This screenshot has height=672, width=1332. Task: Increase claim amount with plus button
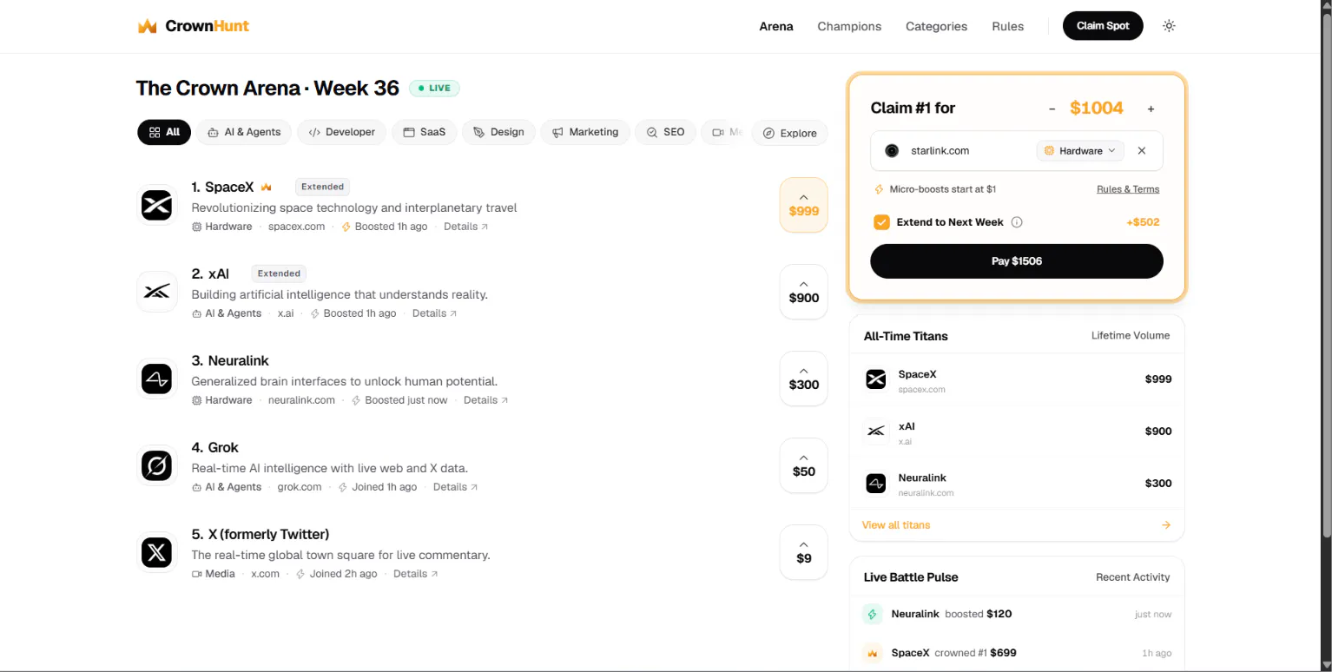click(x=1151, y=109)
